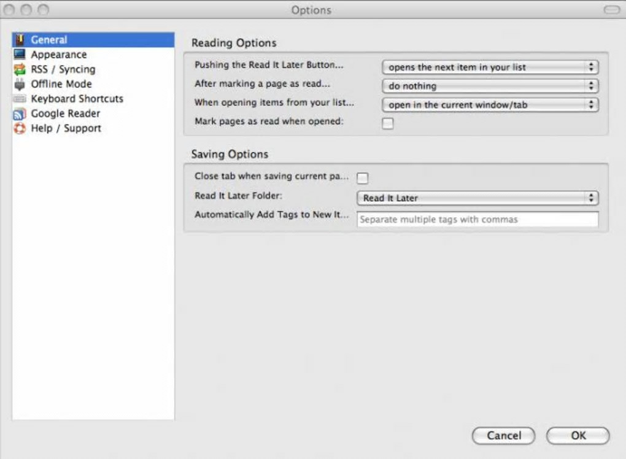
Task: Click the RSS / Syncing icon
Action: tap(20, 69)
